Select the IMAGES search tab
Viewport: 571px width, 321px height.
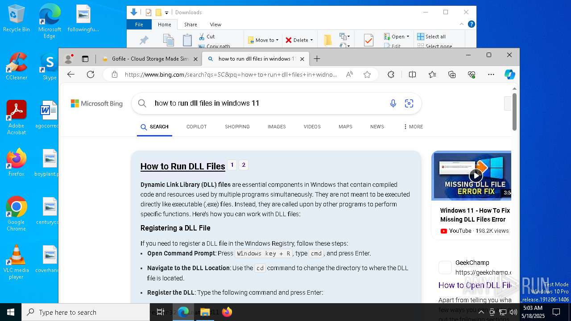pos(277,127)
